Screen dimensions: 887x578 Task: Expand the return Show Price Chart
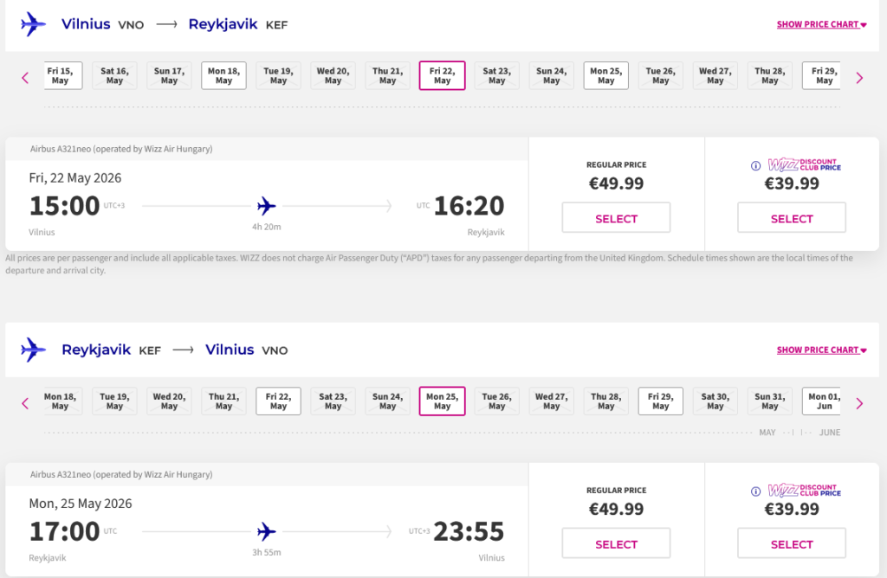[821, 350]
